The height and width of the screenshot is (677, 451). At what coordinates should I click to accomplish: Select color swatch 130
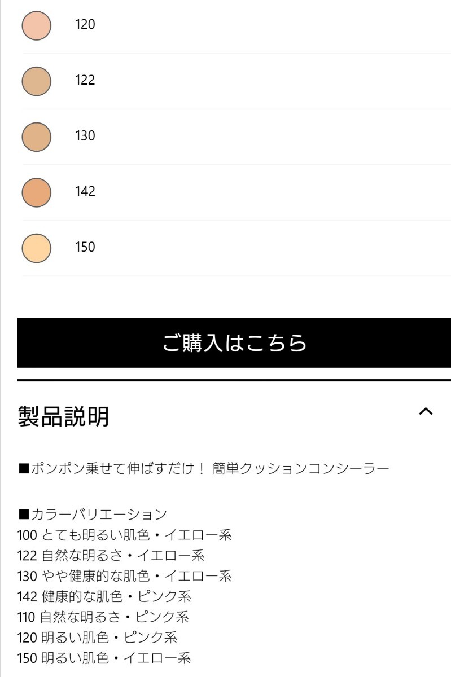click(36, 137)
